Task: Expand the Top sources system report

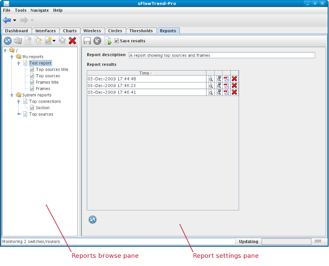Action: point(19,114)
